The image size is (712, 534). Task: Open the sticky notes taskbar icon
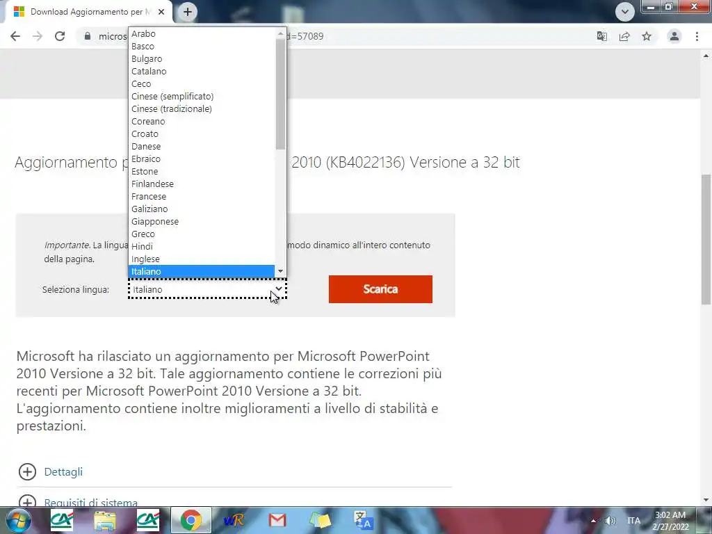pyautogui.click(x=320, y=520)
